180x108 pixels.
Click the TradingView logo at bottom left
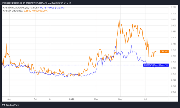[x=11, y=105]
